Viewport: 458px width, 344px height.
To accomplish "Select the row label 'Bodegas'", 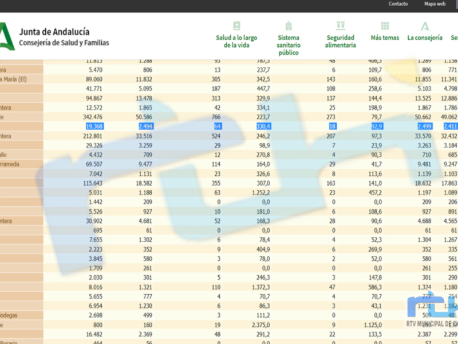I will [x=9, y=315].
